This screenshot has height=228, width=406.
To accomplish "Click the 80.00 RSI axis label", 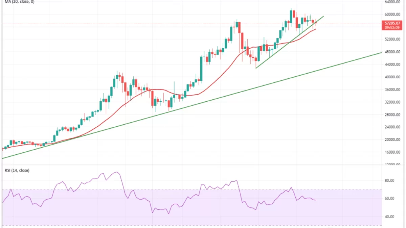I will (x=391, y=181).
